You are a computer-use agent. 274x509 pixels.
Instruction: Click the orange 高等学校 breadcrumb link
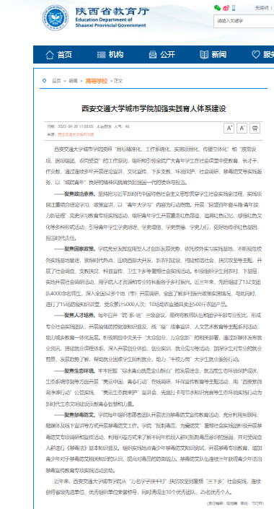(x=97, y=81)
